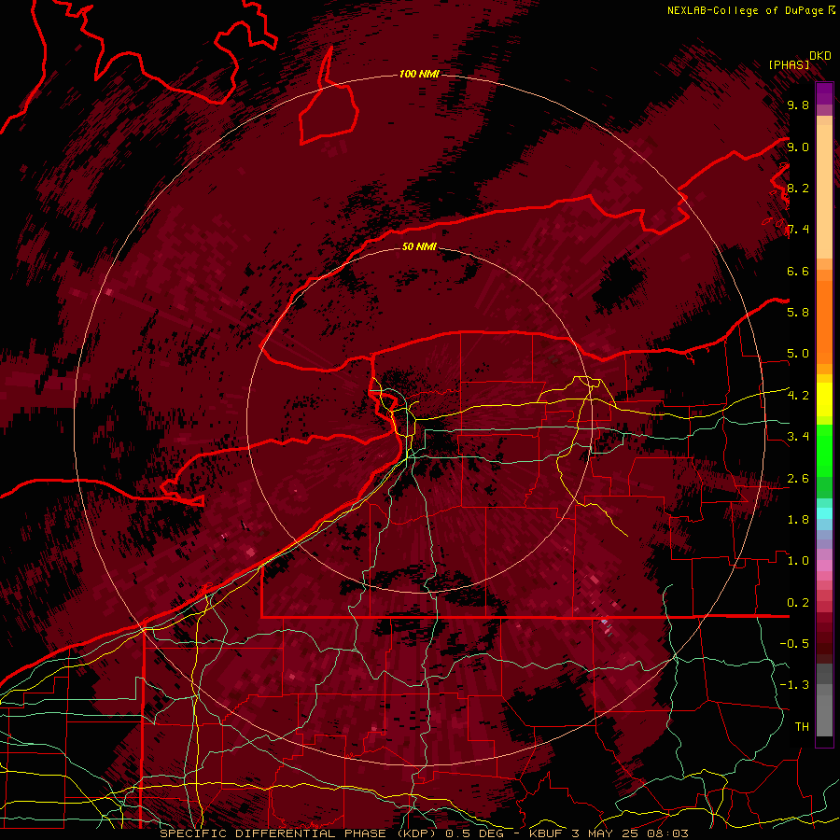
Task: Click the 3.4 value on the color scale
Action: pos(798,437)
